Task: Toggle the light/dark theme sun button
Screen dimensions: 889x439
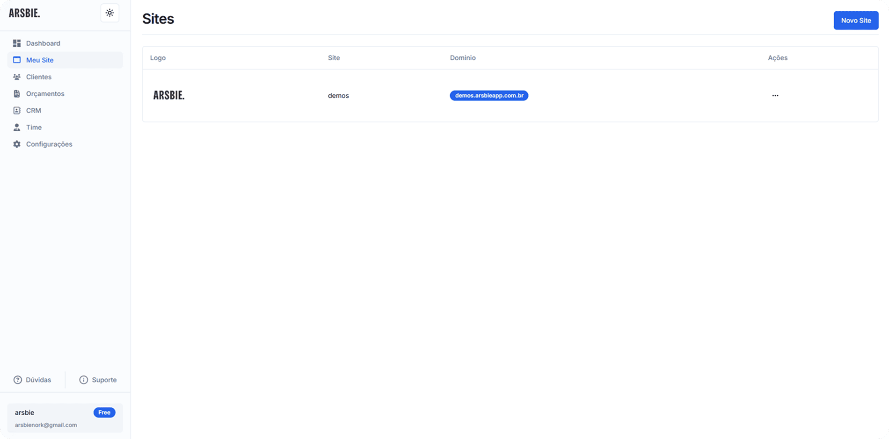Action: pyautogui.click(x=109, y=13)
